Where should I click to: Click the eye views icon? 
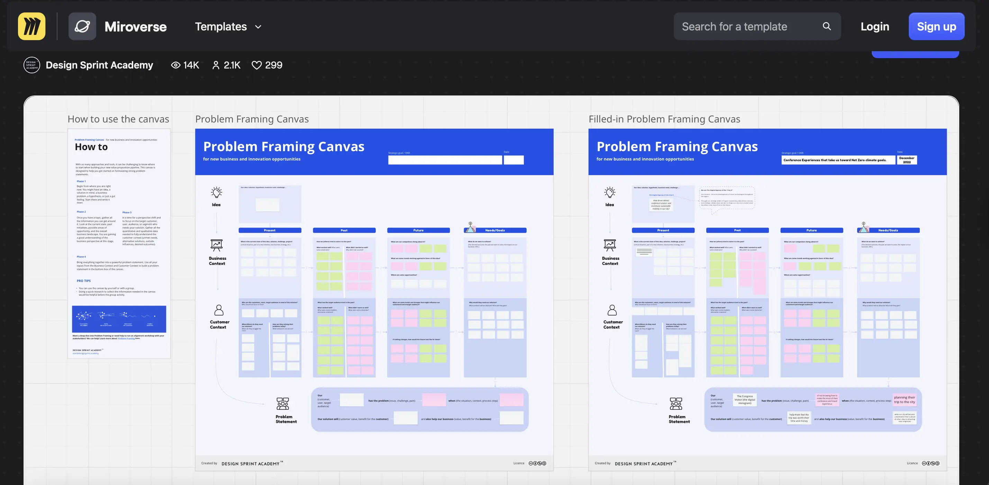(x=175, y=65)
